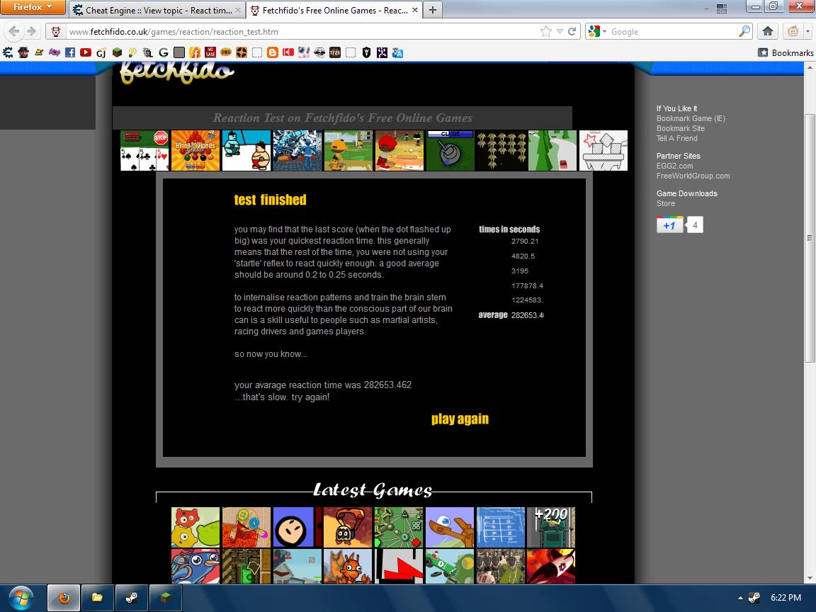Open Steam from the taskbar
The width and height of the screenshot is (816, 612).
[132, 597]
